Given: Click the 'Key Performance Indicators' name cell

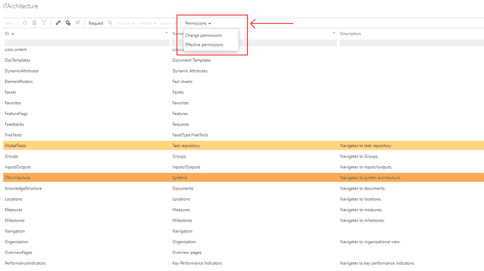Looking at the screenshot, I should pos(197,263).
